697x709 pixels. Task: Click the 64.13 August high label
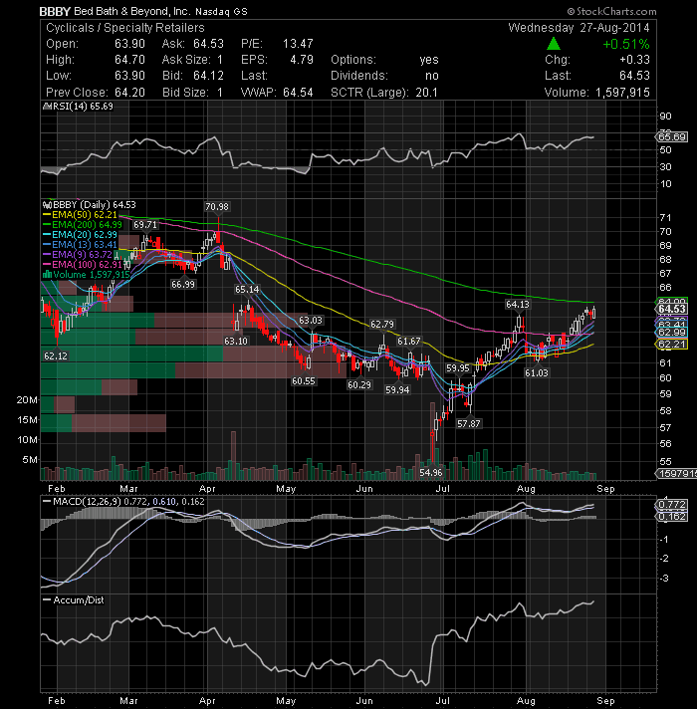click(517, 305)
